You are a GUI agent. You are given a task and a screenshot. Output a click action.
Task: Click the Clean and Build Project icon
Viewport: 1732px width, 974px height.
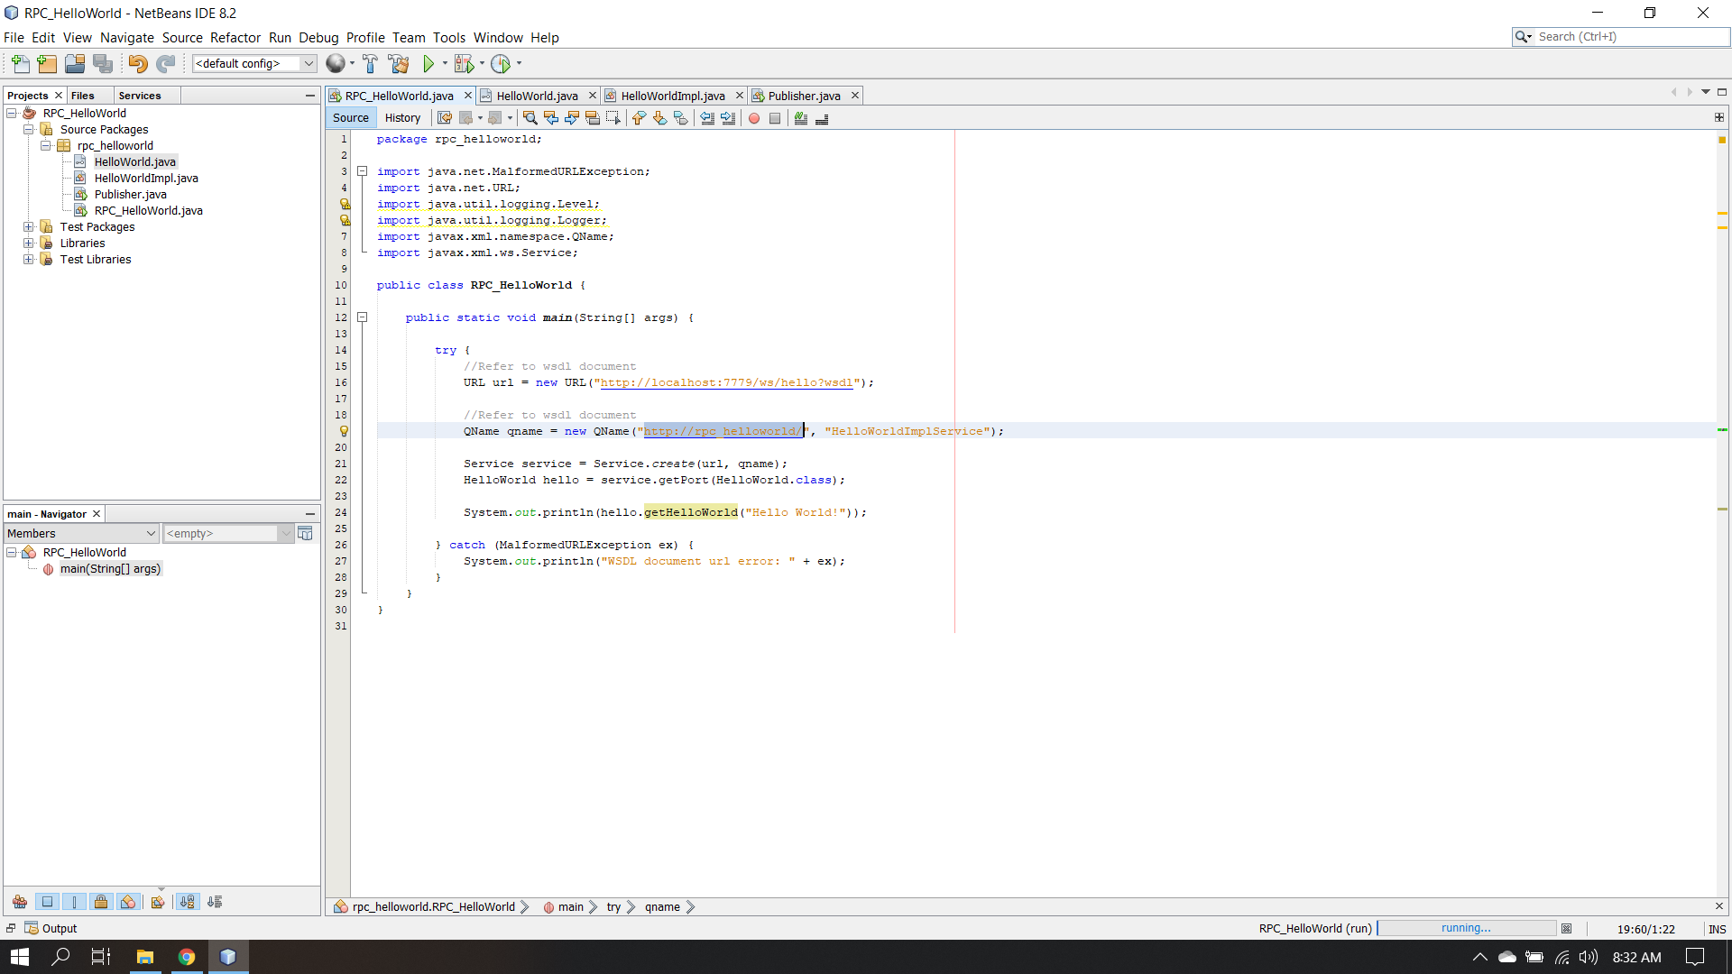398,64
